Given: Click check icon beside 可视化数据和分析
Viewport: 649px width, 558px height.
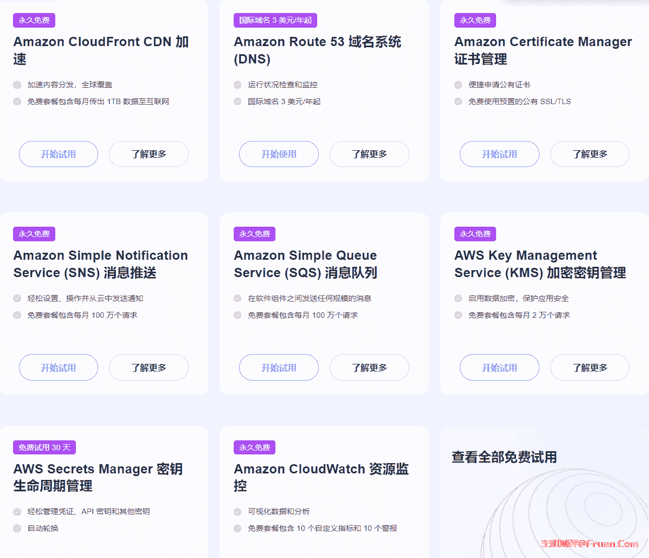Looking at the screenshot, I should (x=237, y=512).
